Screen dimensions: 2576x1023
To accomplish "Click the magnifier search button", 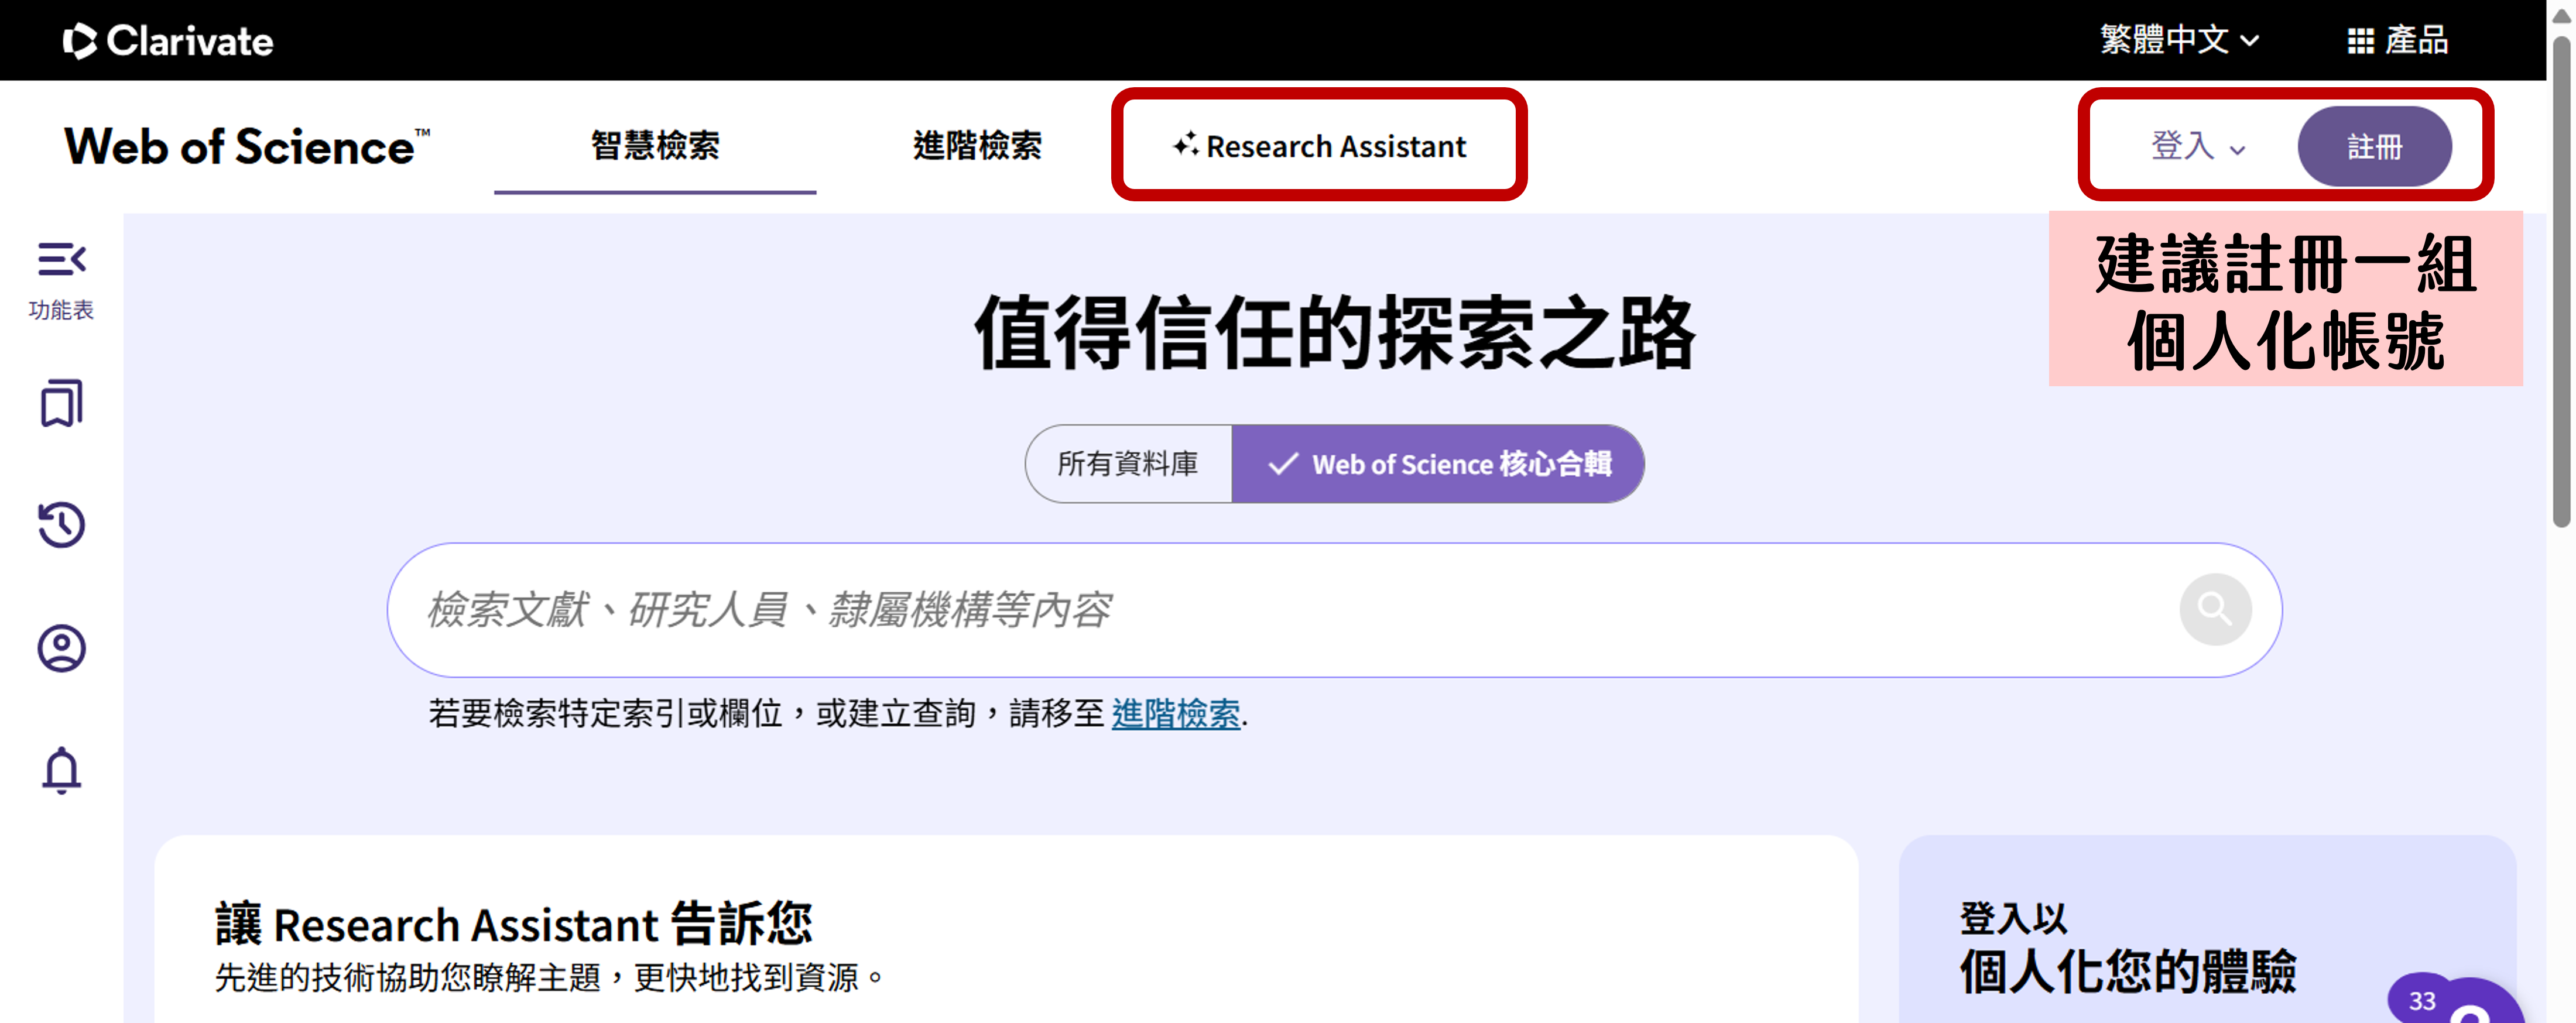I will pos(2215,609).
